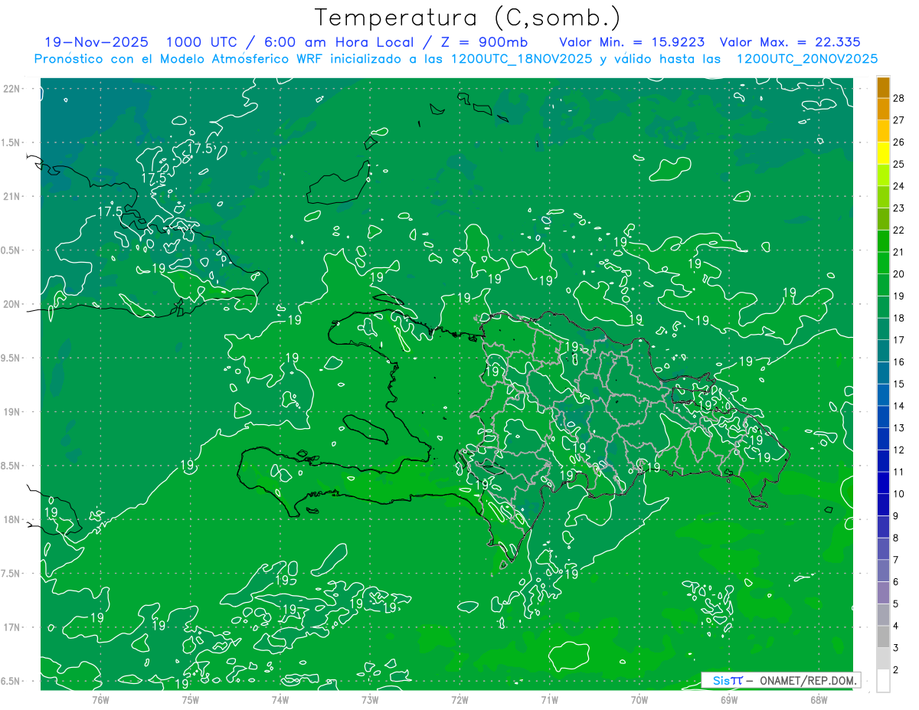The width and height of the screenshot is (919, 710).
Task: Click color scale value "21"
Action: [x=899, y=252]
